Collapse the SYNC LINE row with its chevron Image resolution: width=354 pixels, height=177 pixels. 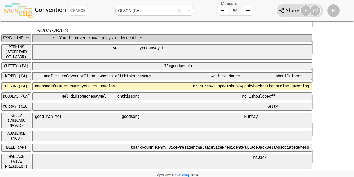tap(27, 38)
